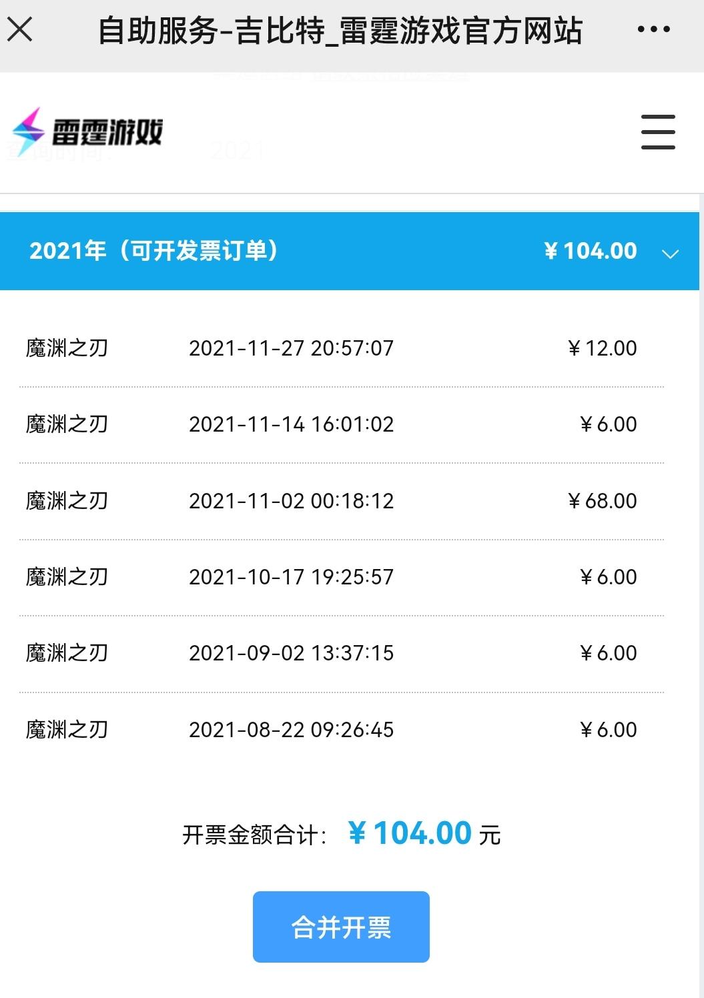Tap 魔渊之刃 in the 2021-08-22 row

[67, 730]
